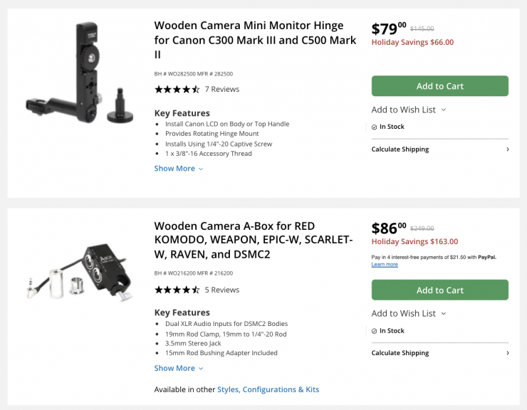Click PayPal Learn more link
527x410 pixels.
click(x=385, y=265)
